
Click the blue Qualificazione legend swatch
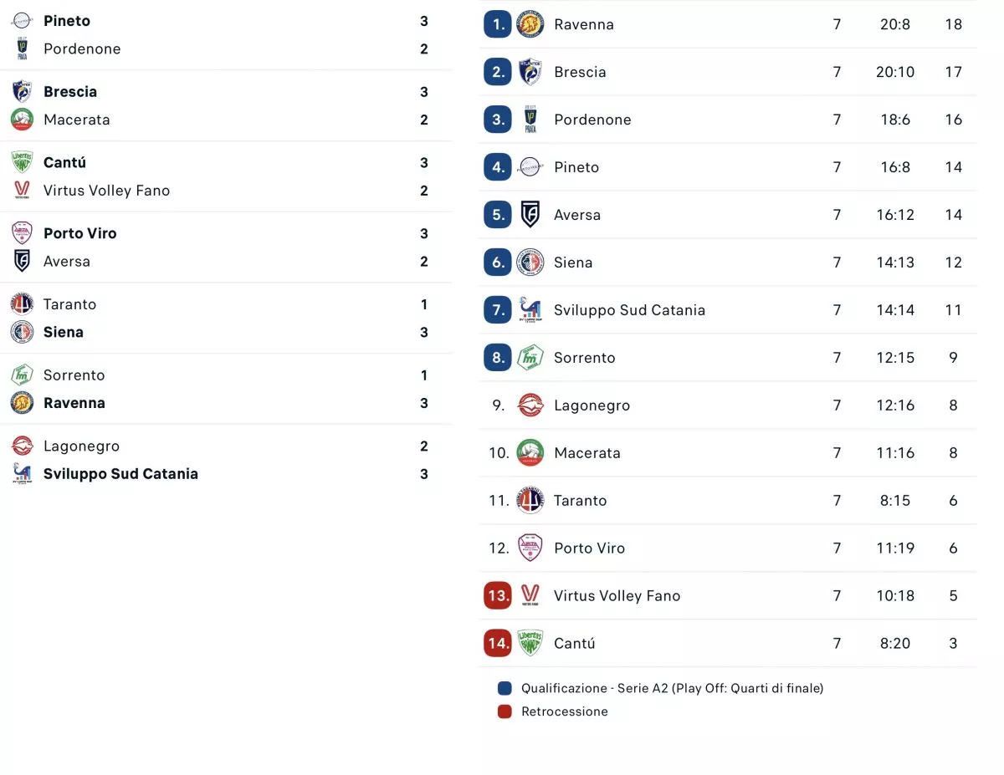[x=505, y=689]
